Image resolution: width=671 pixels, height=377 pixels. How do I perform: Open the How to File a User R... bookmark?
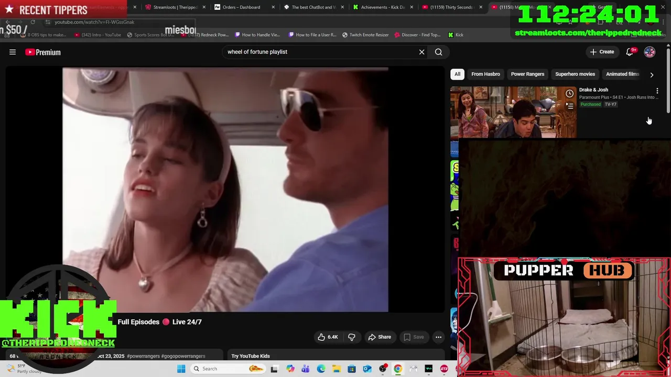[312, 35]
